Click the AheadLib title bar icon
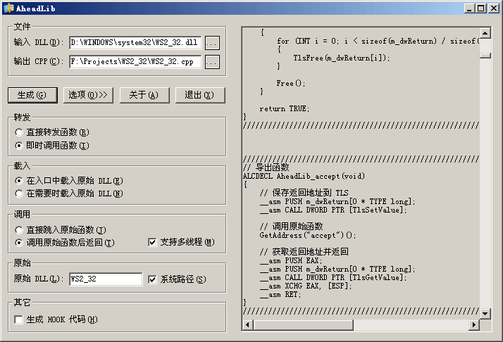 point(8,8)
